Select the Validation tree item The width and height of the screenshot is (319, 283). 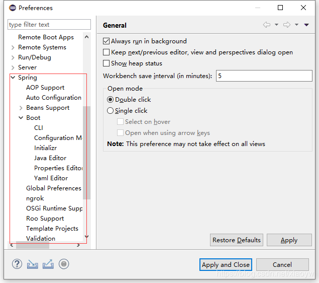tap(41, 239)
